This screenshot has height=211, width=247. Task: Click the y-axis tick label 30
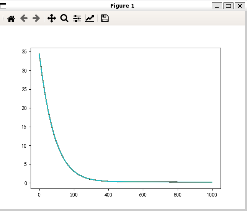point(24,71)
